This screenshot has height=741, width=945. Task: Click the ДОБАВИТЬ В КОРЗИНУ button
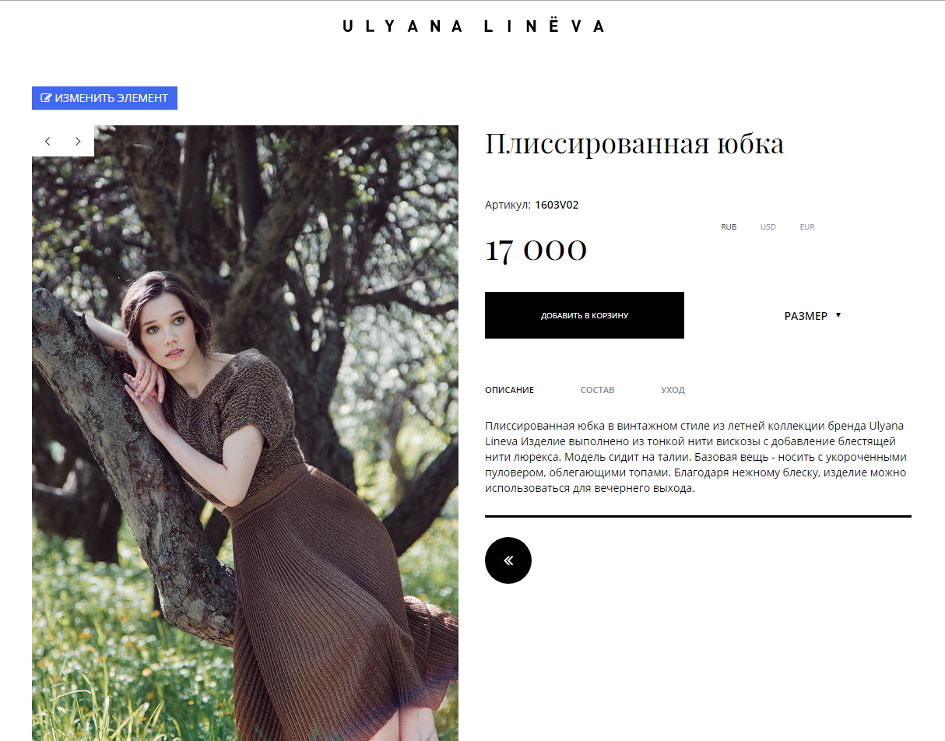pyautogui.click(x=585, y=315)
